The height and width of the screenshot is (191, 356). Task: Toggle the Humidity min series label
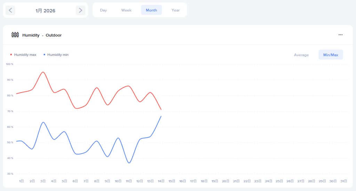[58, 55]
